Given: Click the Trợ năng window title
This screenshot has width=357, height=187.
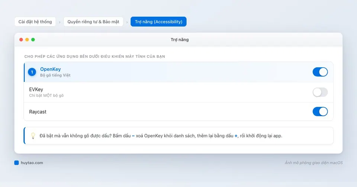Looking at the screenshot, I should [x=180, y=40].
